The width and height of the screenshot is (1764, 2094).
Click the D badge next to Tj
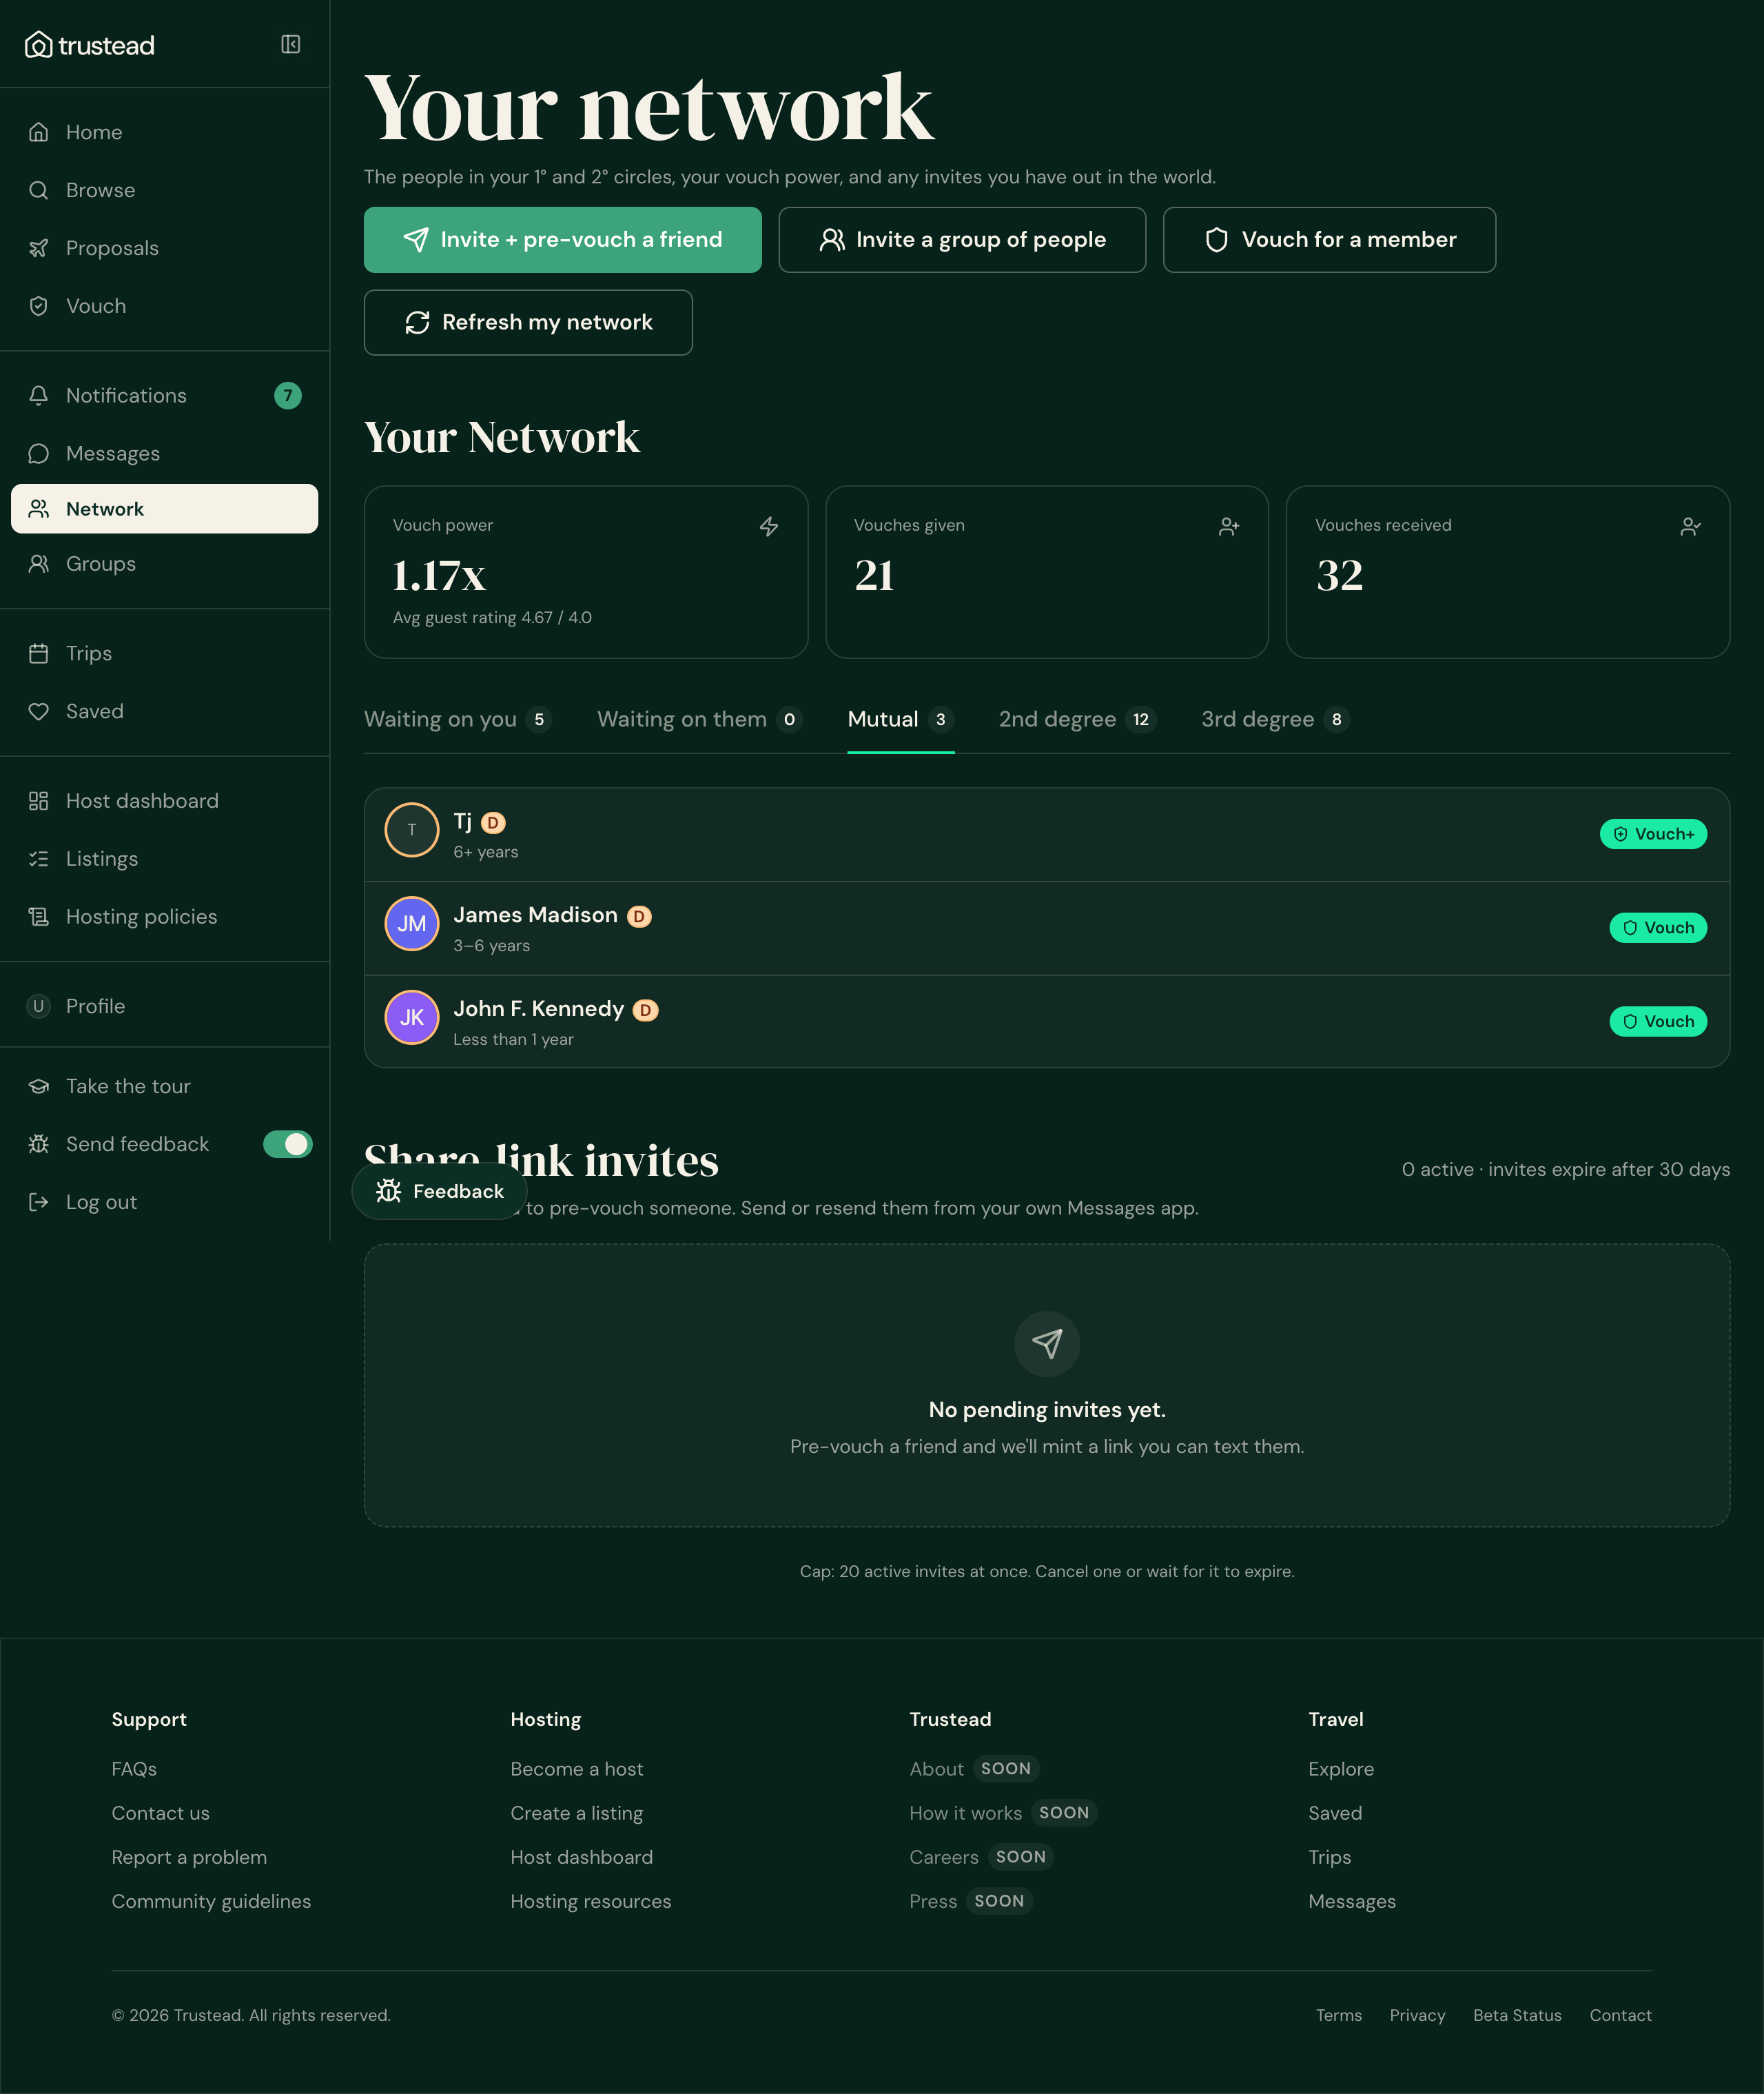coord(493,822)
